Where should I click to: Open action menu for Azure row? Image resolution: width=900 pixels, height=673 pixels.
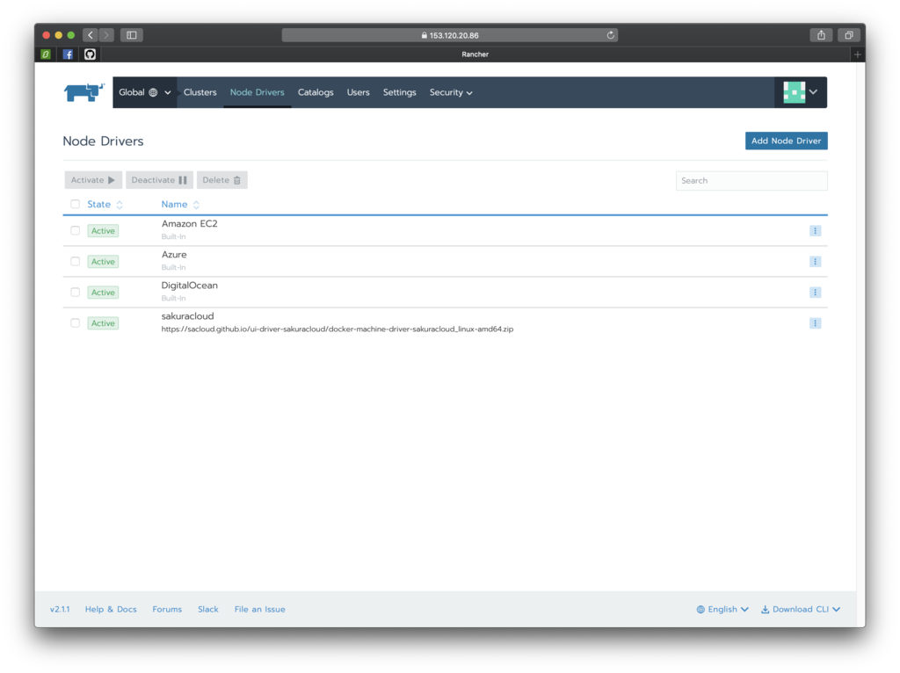[x=815, y=262]
